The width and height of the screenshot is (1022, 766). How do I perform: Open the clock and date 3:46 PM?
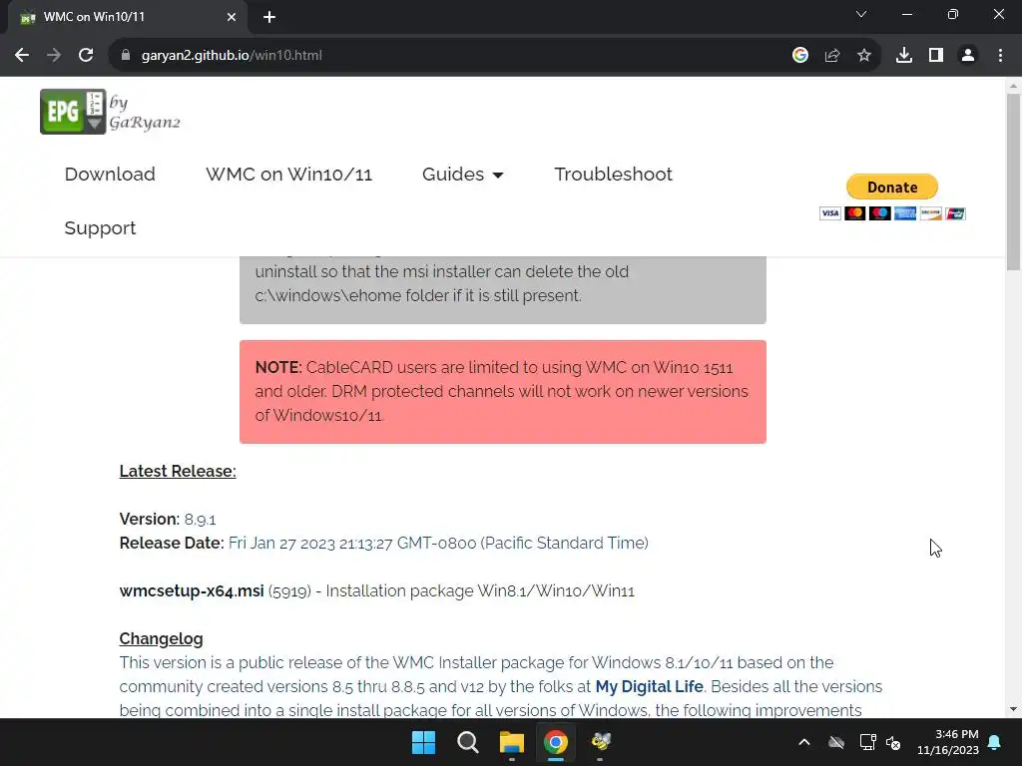tap(948, 742)
